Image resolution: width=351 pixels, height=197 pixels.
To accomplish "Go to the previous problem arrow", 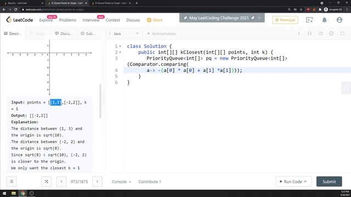I will coord(61,181).
